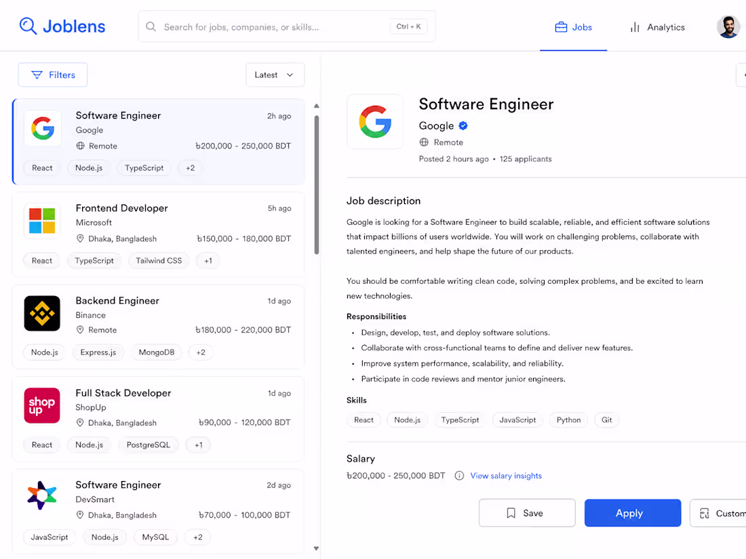746x559 pixels.
Task: Open the DevSmart Software Engineer job title
Action: [119, 485]
